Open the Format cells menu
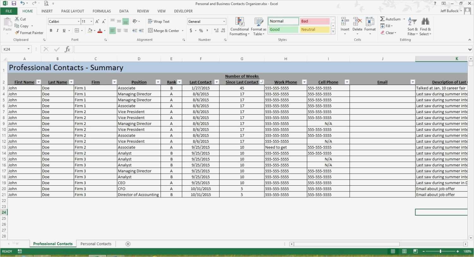The height and width of the screenshot is (257, 474). point(370,27)
